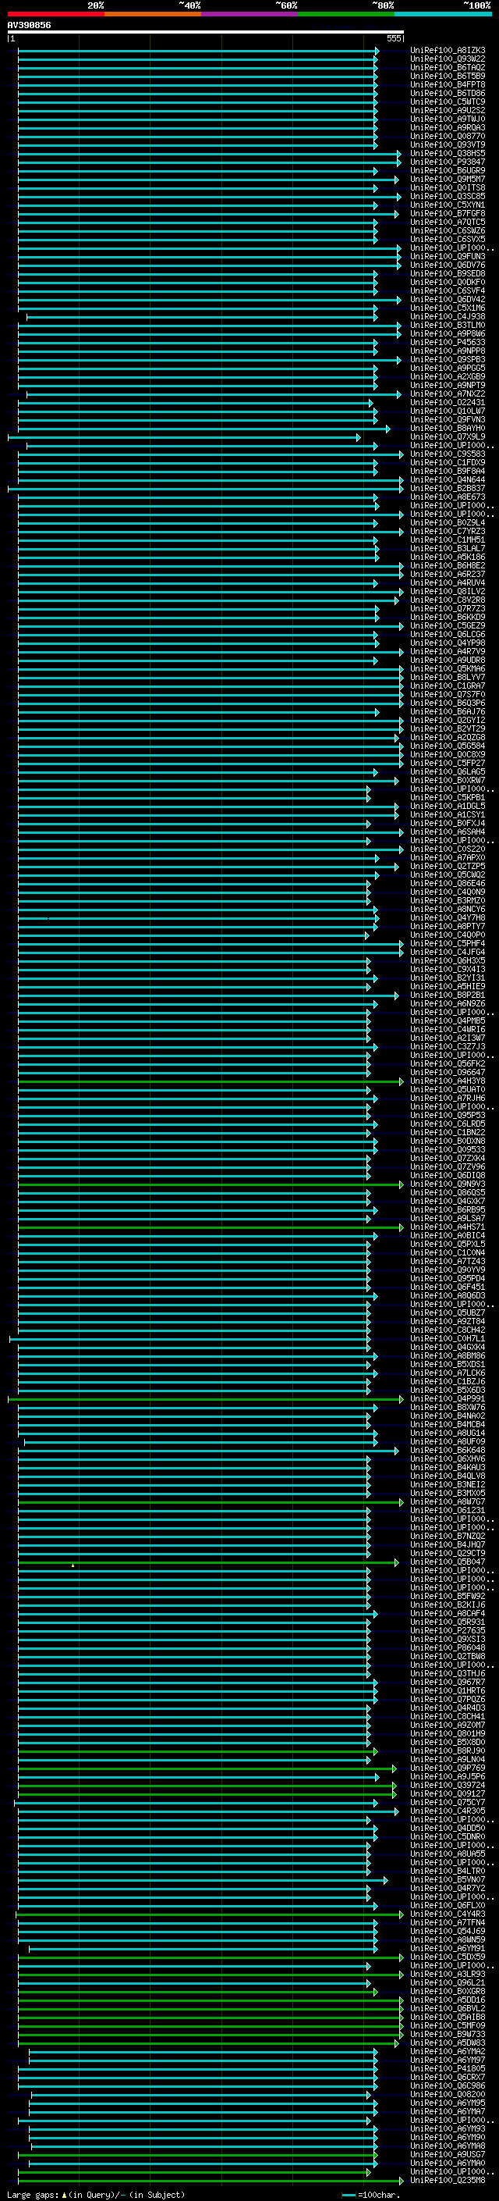Viewport: 499px width, 2201px height.
Task: Click the UniRef100_Q4P991 hit name
Action: [x=448, y=1398]
